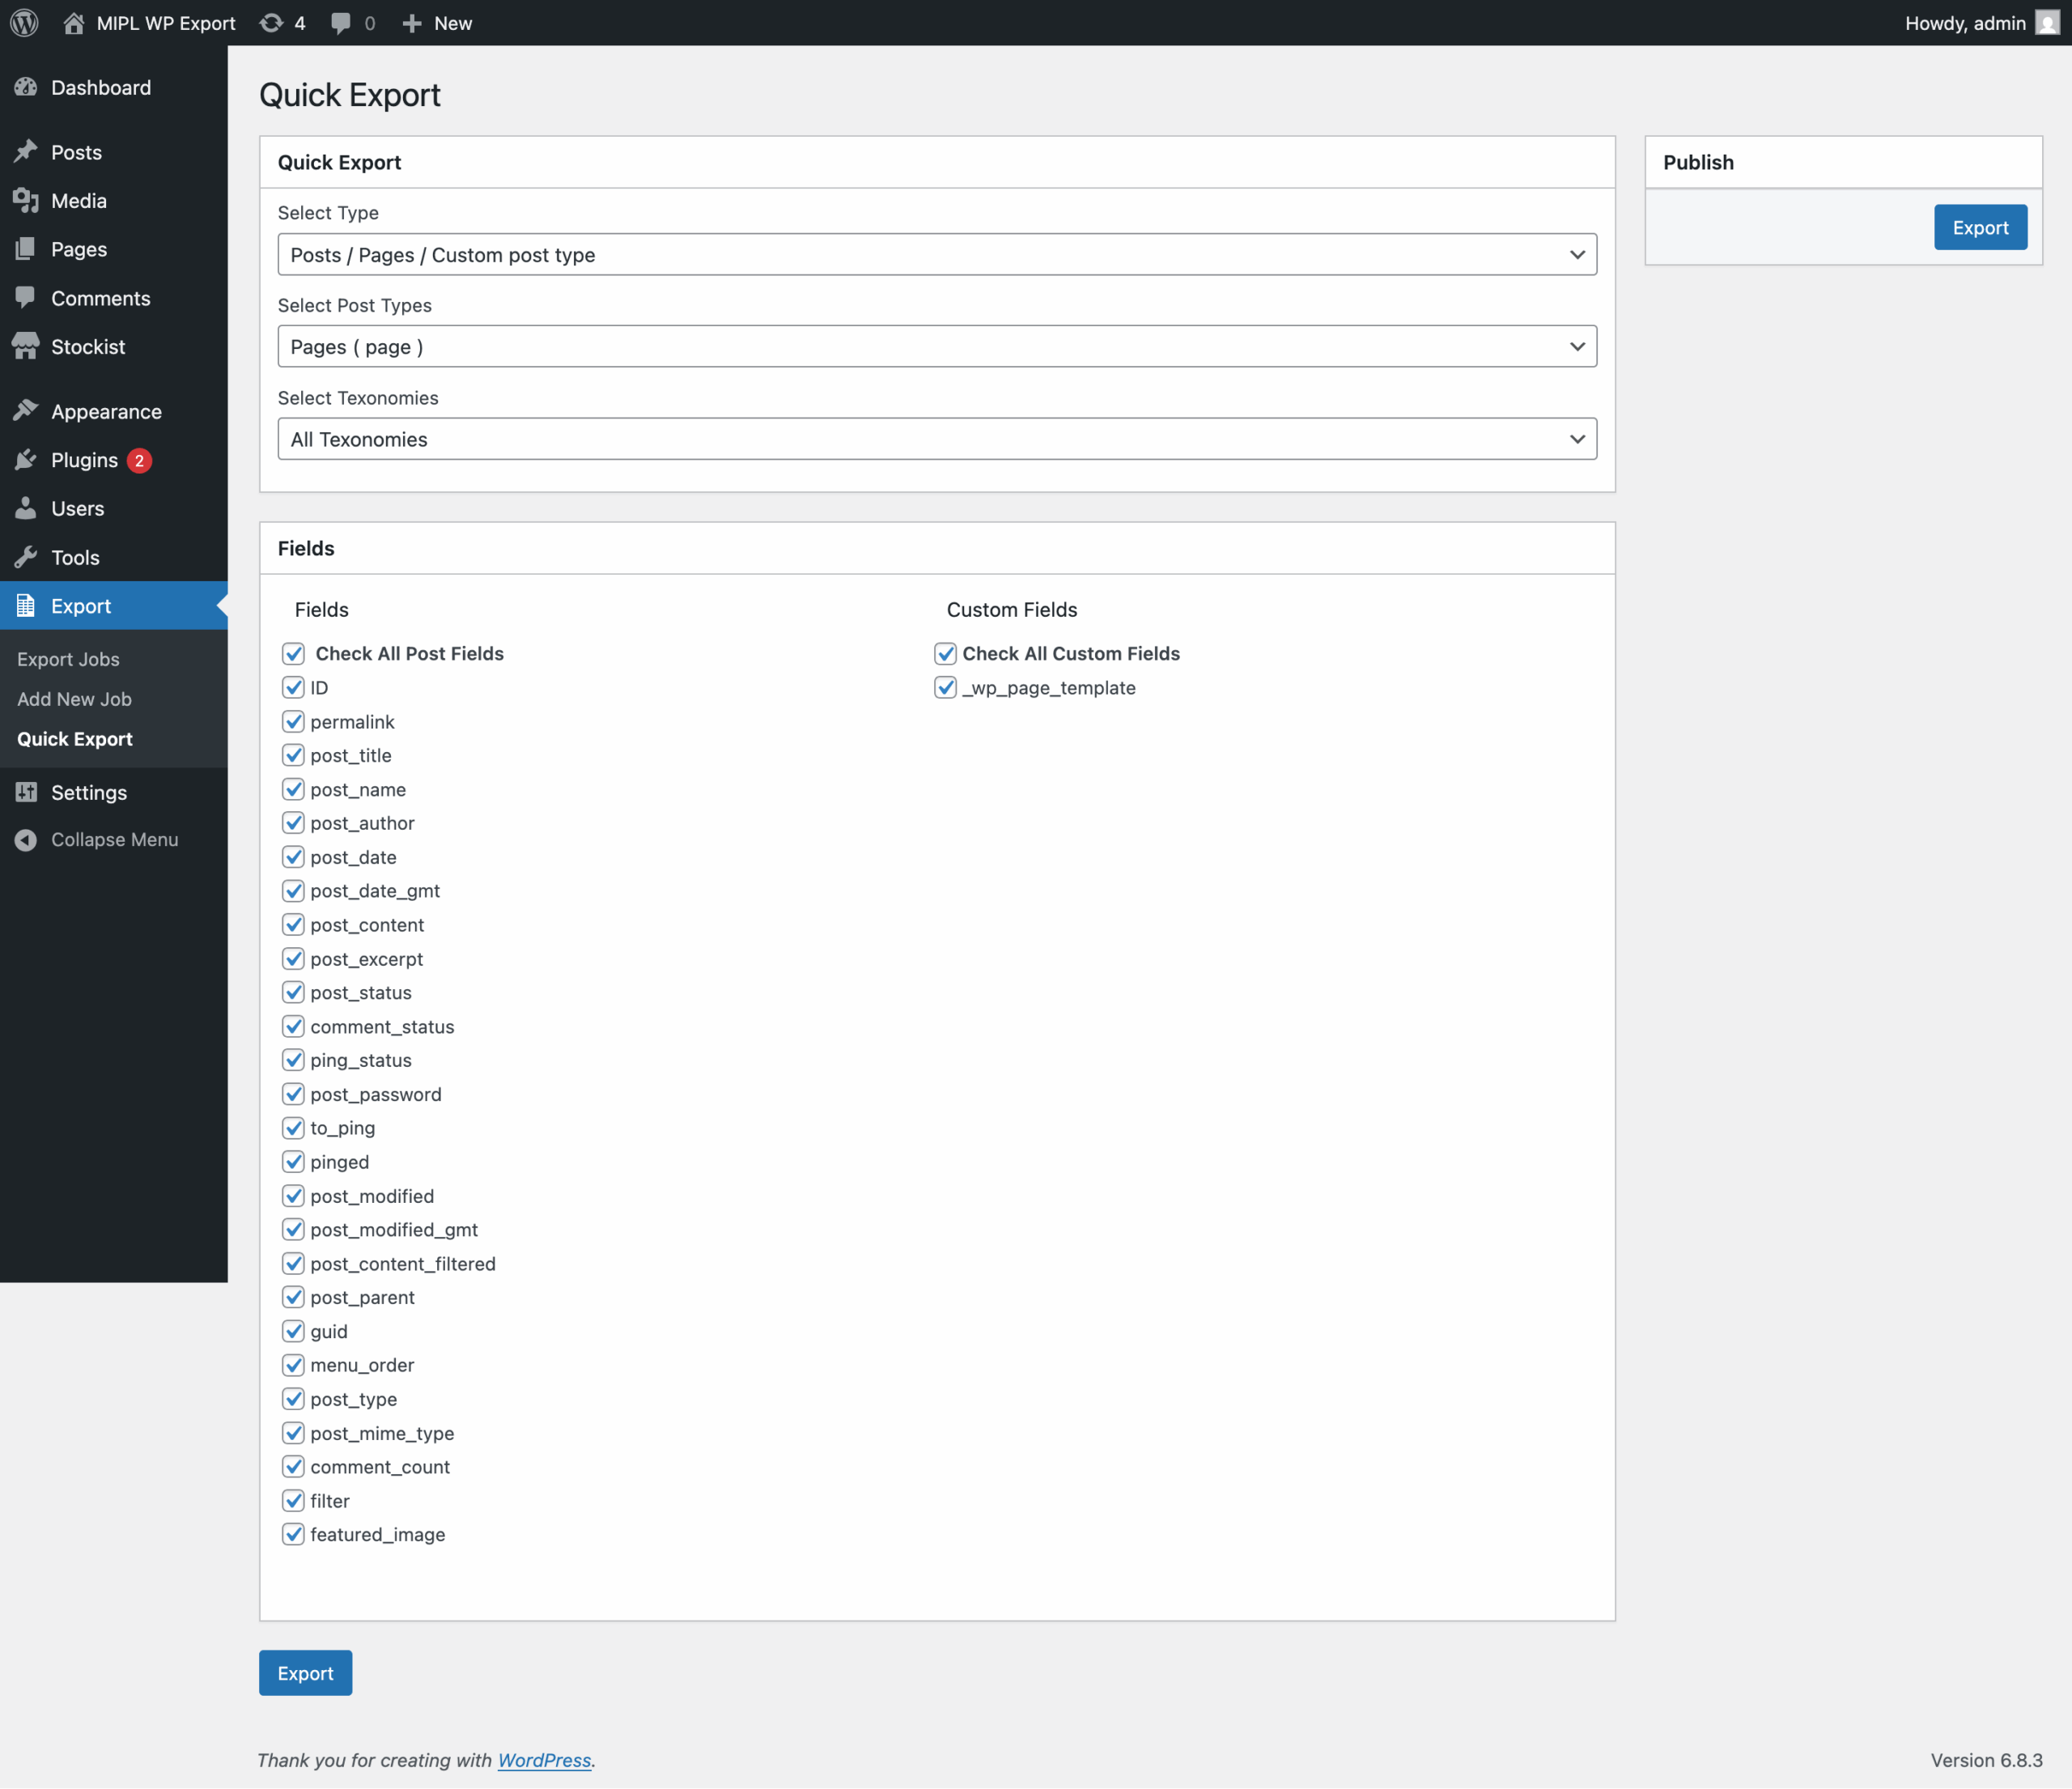2072x1789 pixels.
Task: Click the admin user avatar thumbnail
Action: [2047, 22]
